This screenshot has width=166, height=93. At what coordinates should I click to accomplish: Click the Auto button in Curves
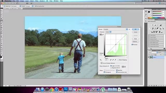tap(135, 39)
